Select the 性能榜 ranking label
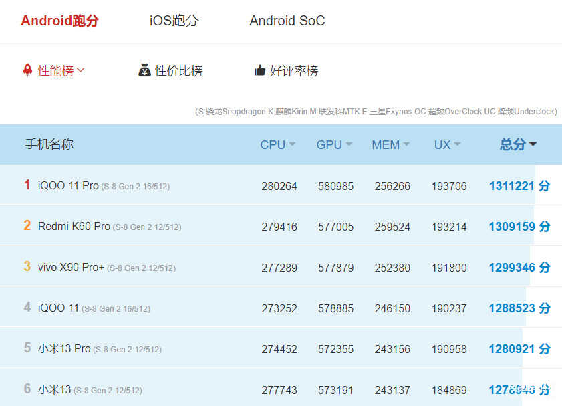This screenshot has height=406, width=562. click(x=55, y=70)
